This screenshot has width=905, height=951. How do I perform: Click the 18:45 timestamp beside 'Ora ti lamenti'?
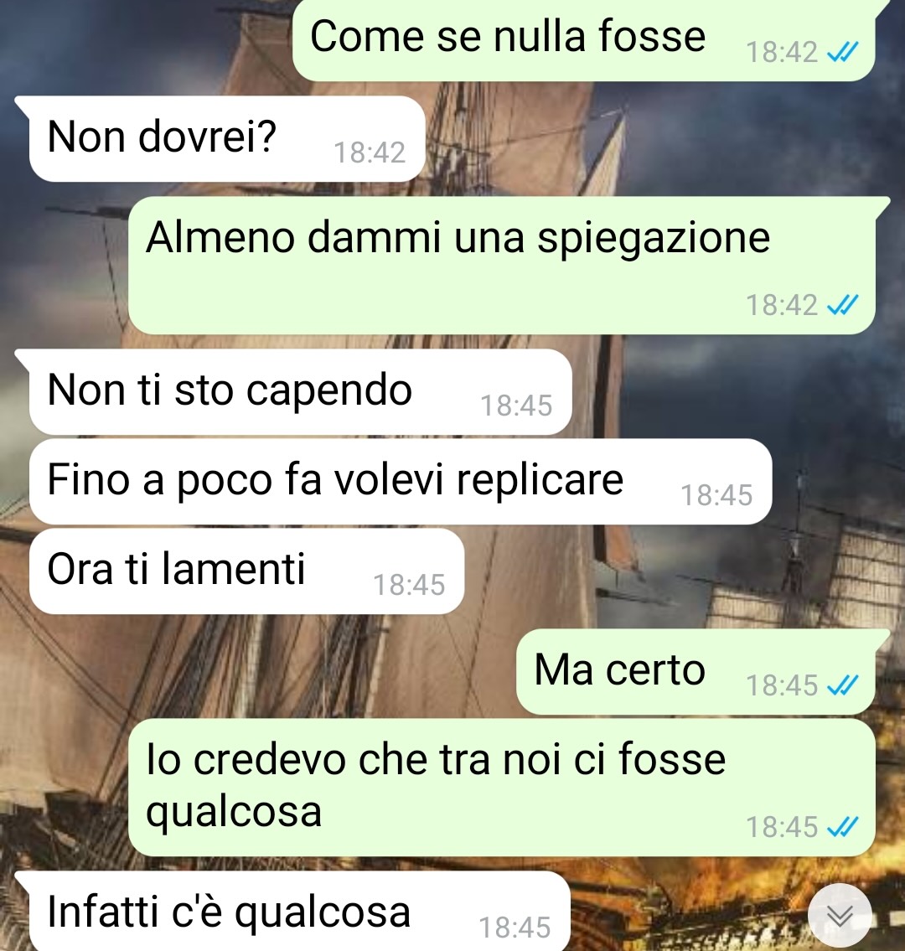[x=409, y=586]
